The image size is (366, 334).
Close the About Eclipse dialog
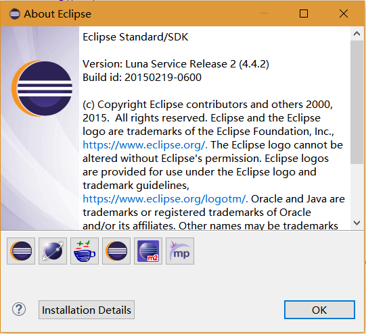[344, 13]
